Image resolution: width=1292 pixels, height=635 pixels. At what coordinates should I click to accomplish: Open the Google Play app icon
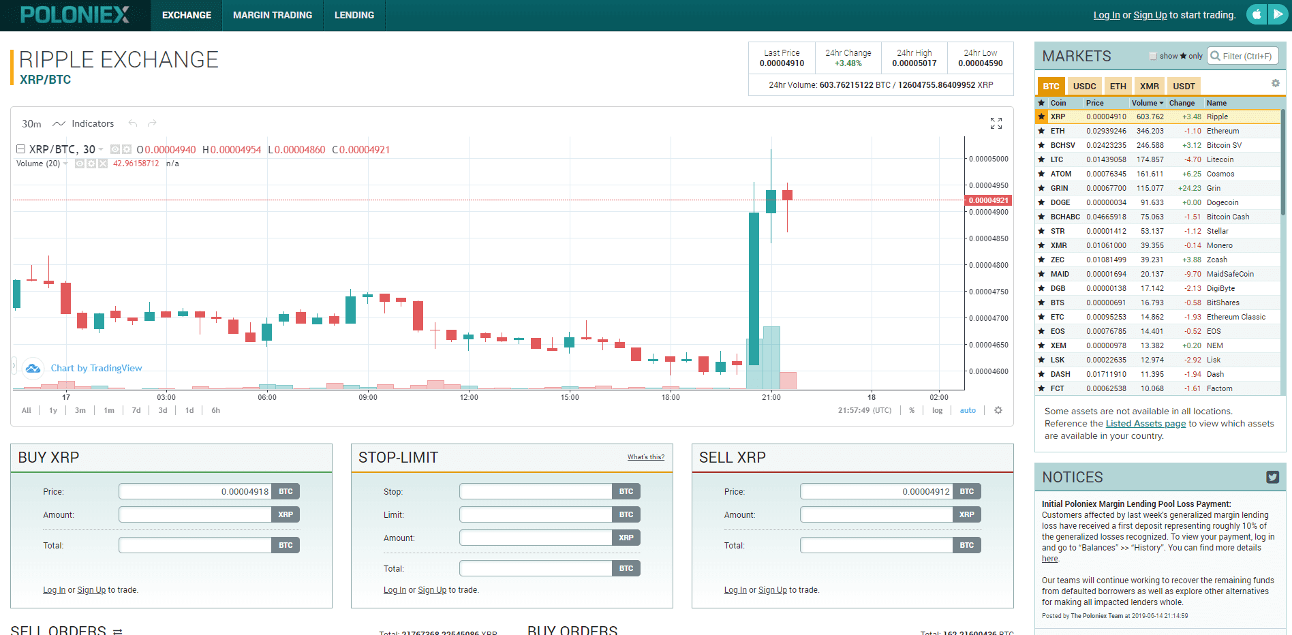click(1278, 14)
